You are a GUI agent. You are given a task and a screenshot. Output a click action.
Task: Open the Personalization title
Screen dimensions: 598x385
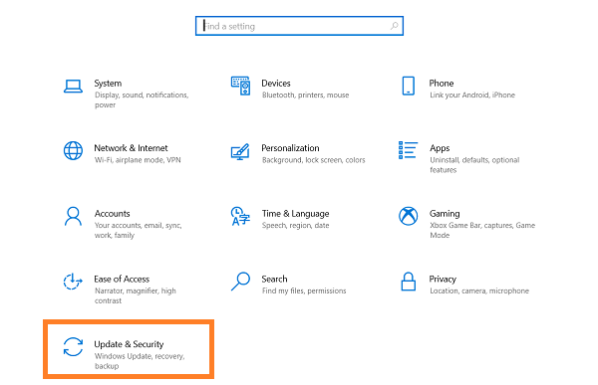pos(290,148)
